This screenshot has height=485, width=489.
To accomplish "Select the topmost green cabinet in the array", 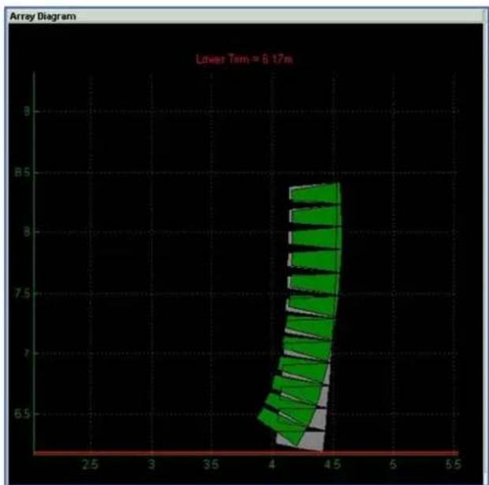I will (315, 193).
